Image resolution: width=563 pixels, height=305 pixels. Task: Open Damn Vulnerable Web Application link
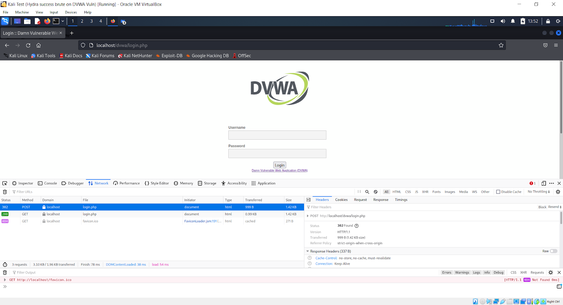click(280, 171)
